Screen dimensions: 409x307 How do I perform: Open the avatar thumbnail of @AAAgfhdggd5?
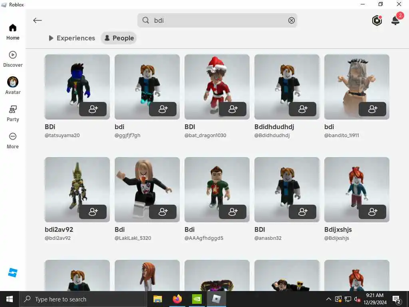217,189
